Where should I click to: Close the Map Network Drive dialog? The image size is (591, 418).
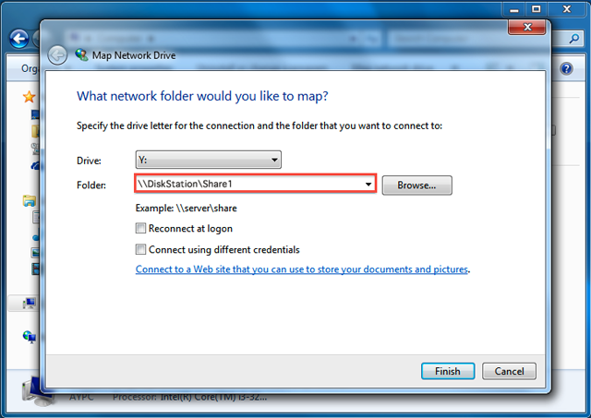pyautogui.click(x=527, y=27)
